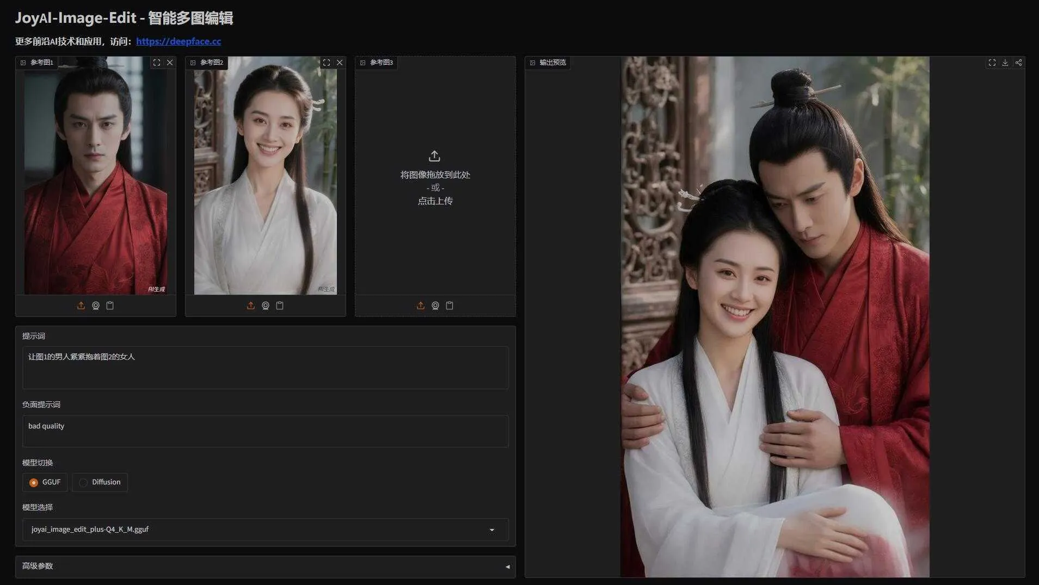View 参考图1 in fullscreen

pos(157,63)
